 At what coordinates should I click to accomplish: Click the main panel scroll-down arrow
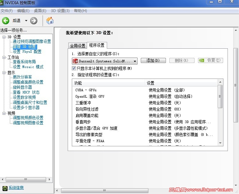tap(236, 185)
